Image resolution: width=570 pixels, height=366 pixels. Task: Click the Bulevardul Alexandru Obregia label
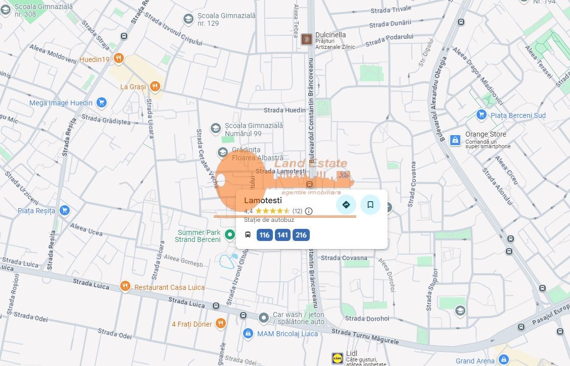(438, 99)
